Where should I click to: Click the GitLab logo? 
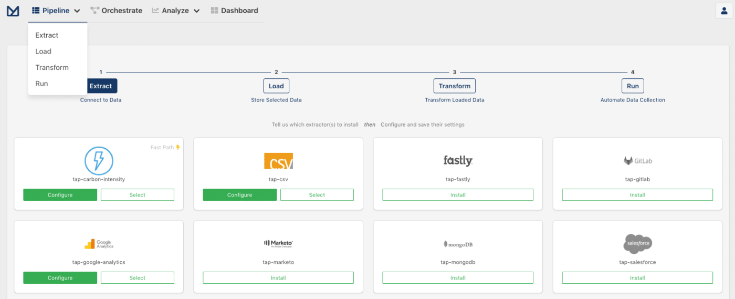point(637,161)
